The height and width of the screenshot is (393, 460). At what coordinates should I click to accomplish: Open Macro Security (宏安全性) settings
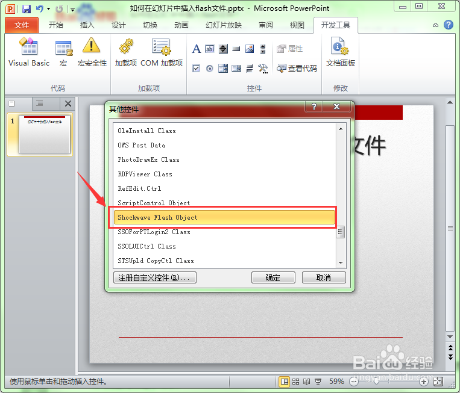coord(92,53)
